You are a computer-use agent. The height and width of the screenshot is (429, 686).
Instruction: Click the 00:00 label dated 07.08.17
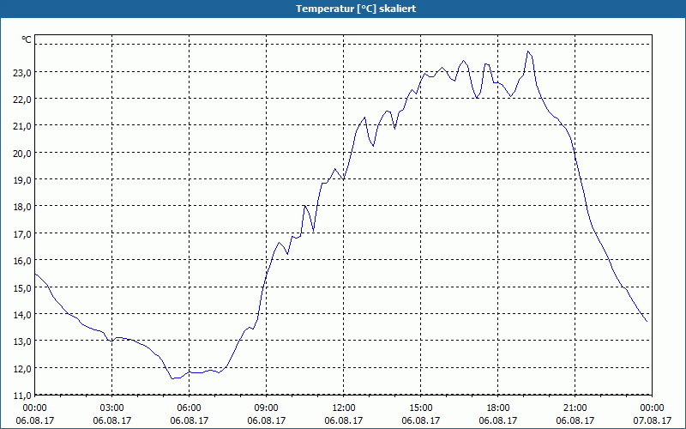click(652, 408)
